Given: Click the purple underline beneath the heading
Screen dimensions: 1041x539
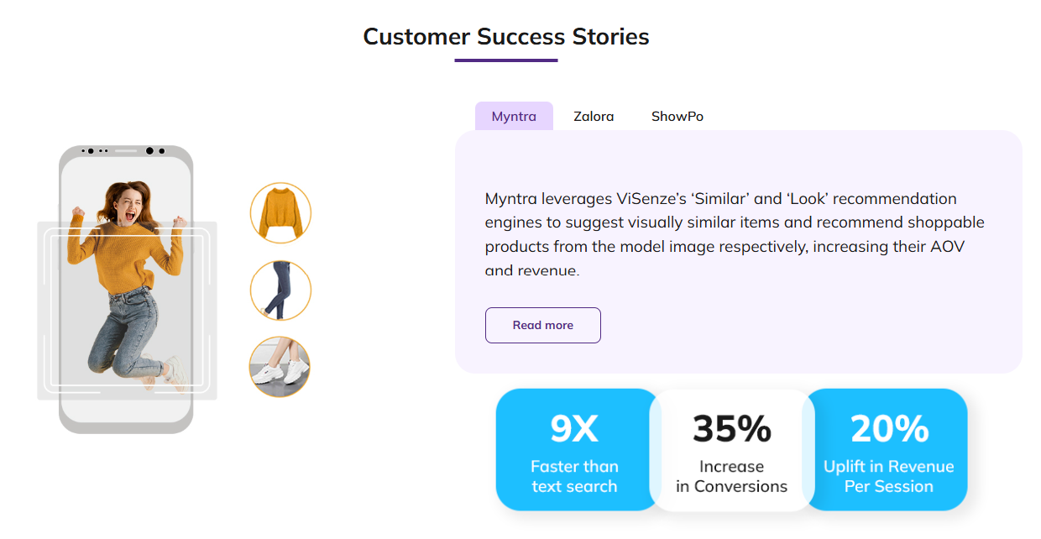Looking at the screenshot, I should (506, 60).
